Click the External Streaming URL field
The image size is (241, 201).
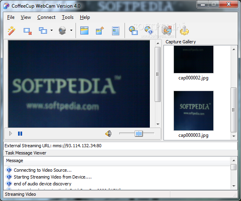pos(120,146)
